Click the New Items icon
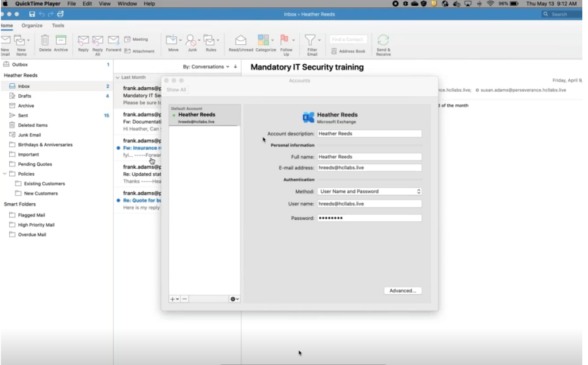 click(x=20, y=40)
